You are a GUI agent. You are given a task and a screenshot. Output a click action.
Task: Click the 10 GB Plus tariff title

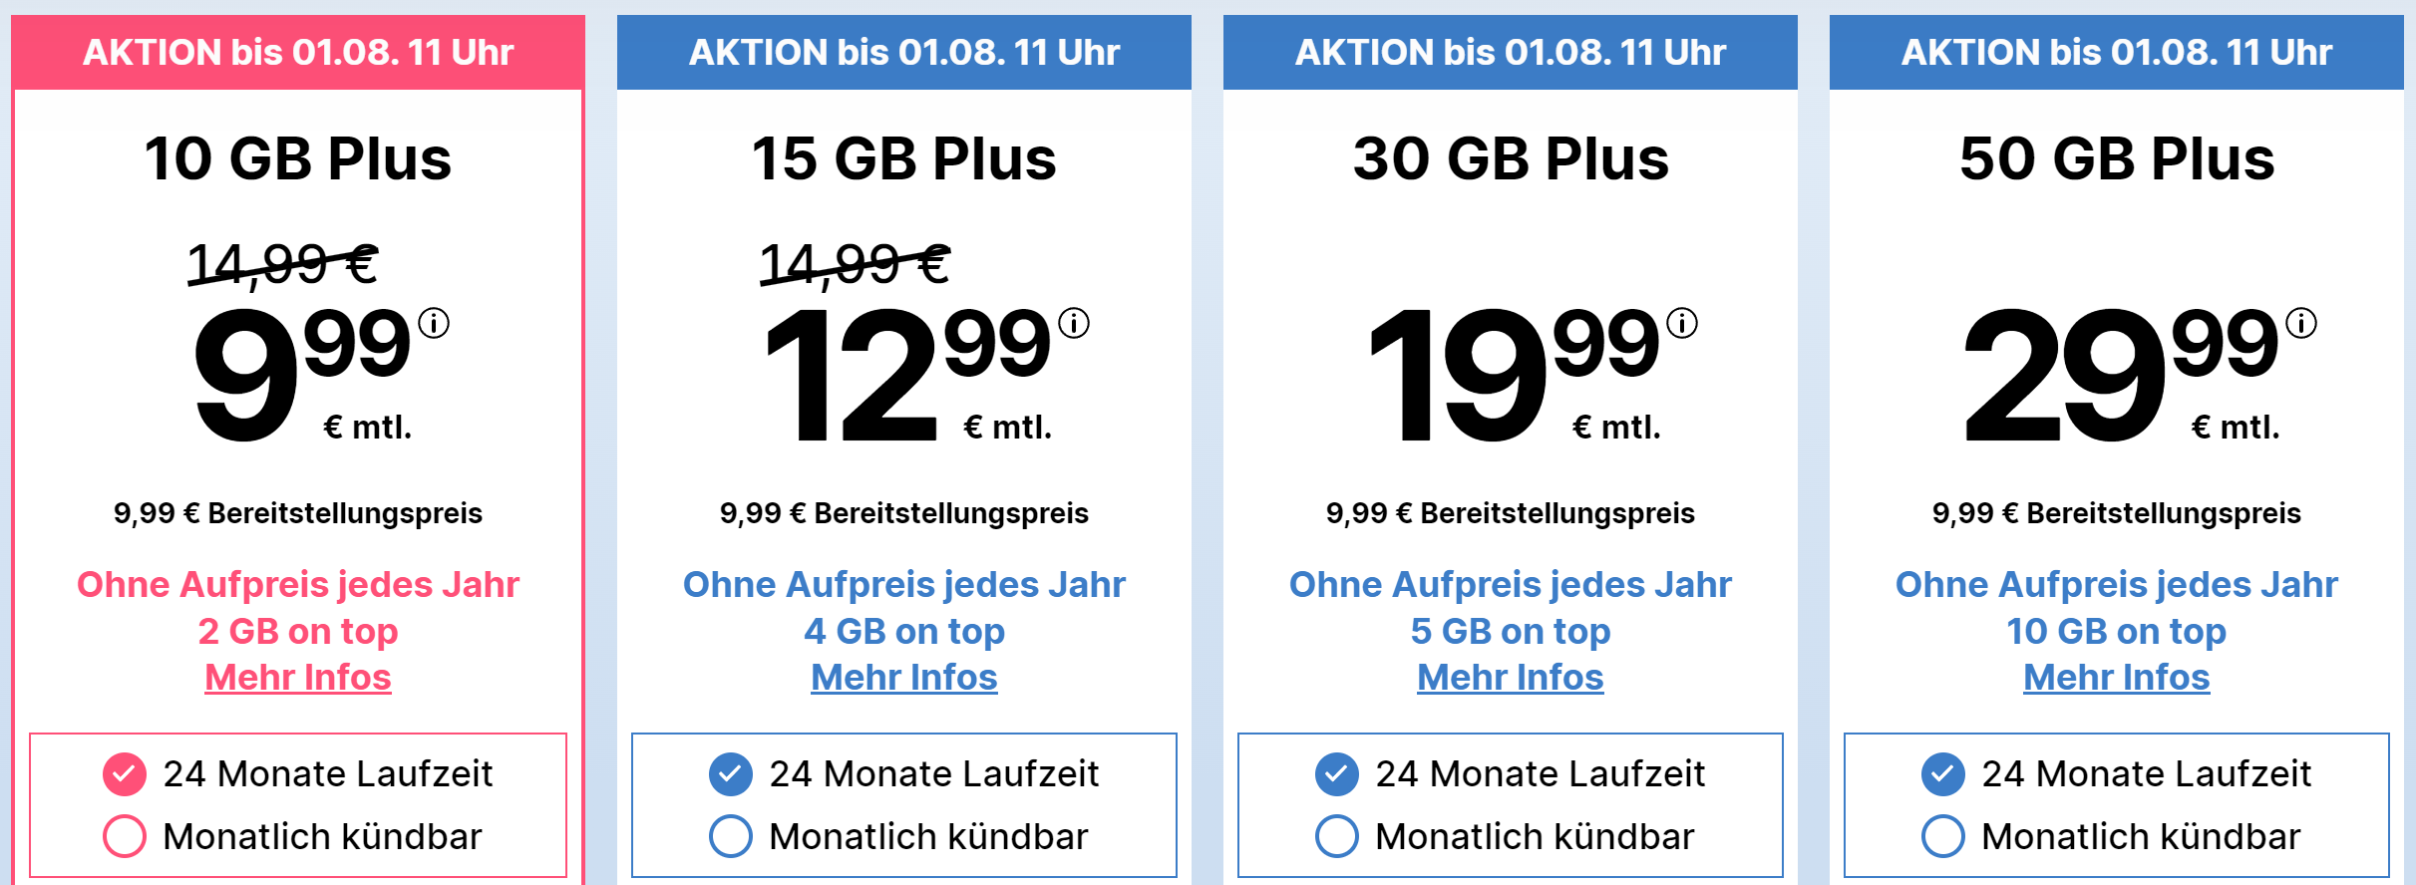pos(298,158)
